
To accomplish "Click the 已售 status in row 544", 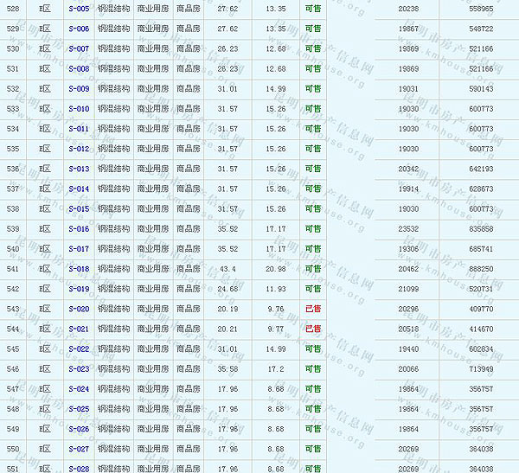I will (312, 329).
